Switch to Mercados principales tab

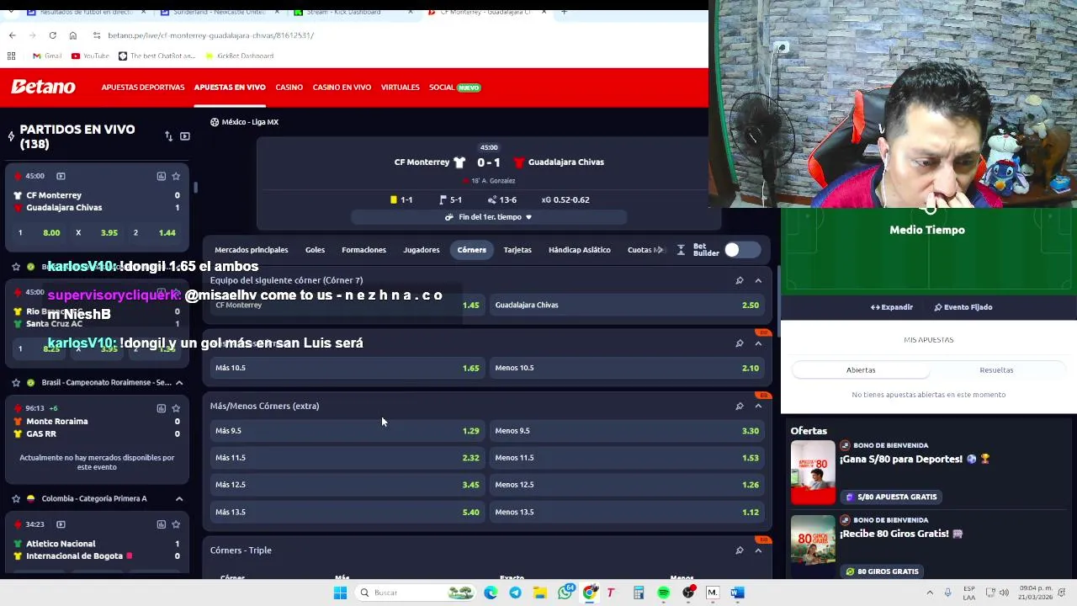point(251,250)
